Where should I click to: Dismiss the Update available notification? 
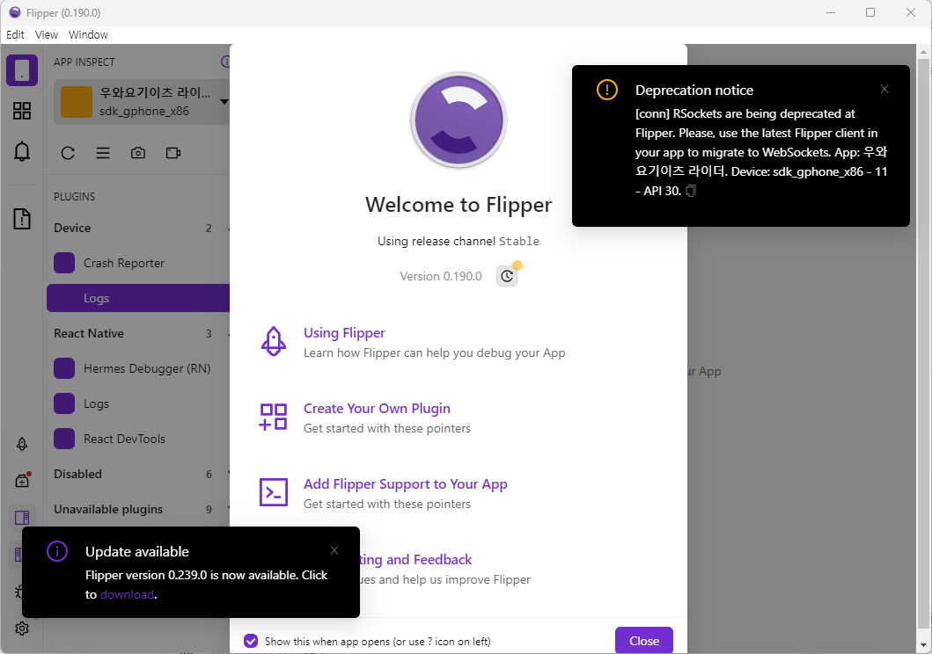pos(334,551)
